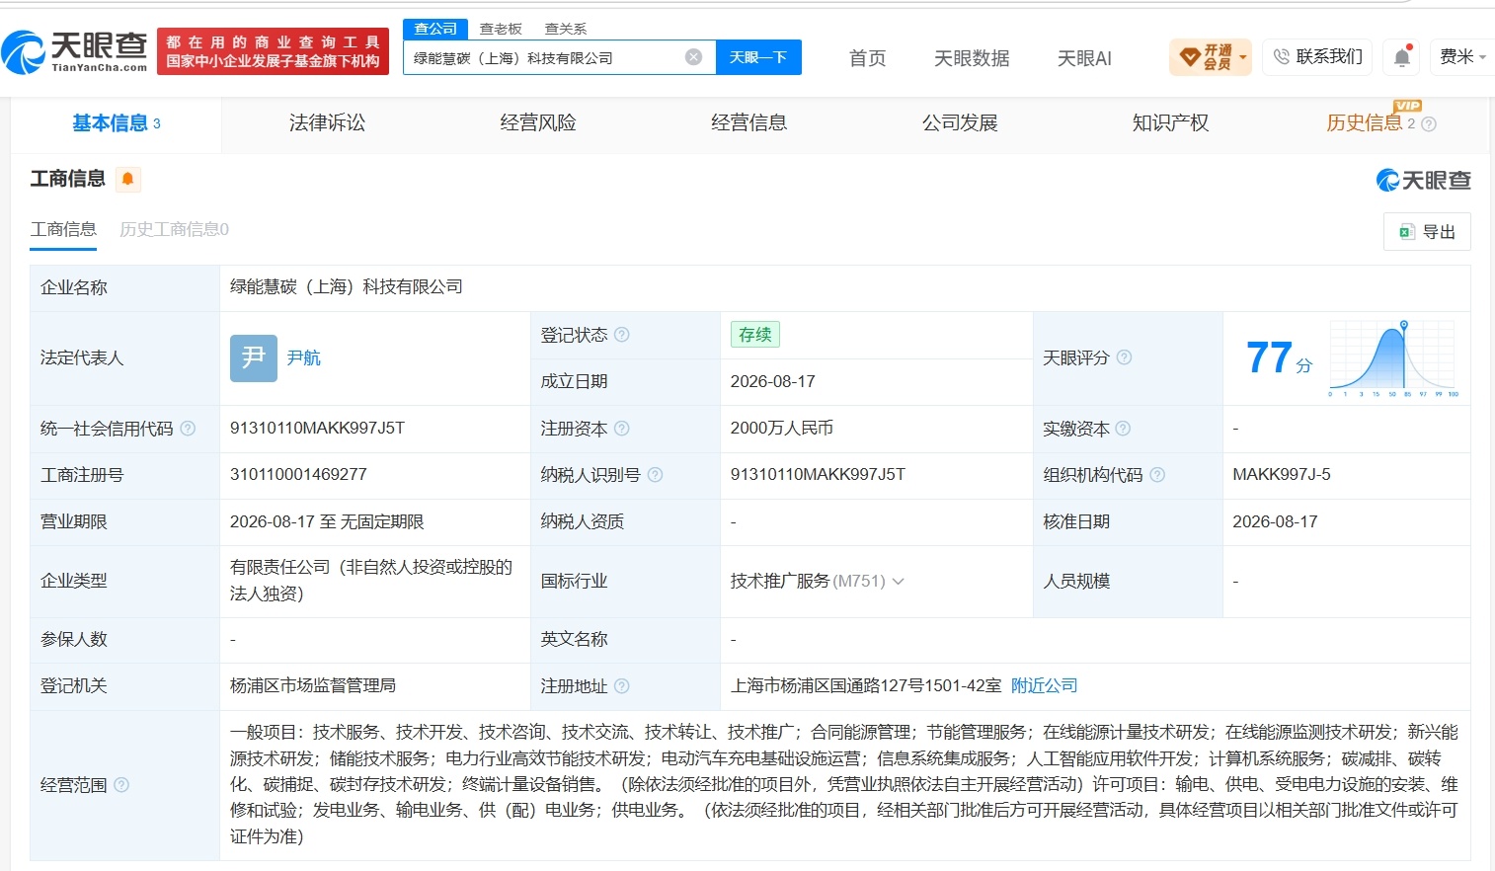The width and height of the screenshot is (1495, 871).
Task: Click 联系我们 button
Action: click(1317, 57)
